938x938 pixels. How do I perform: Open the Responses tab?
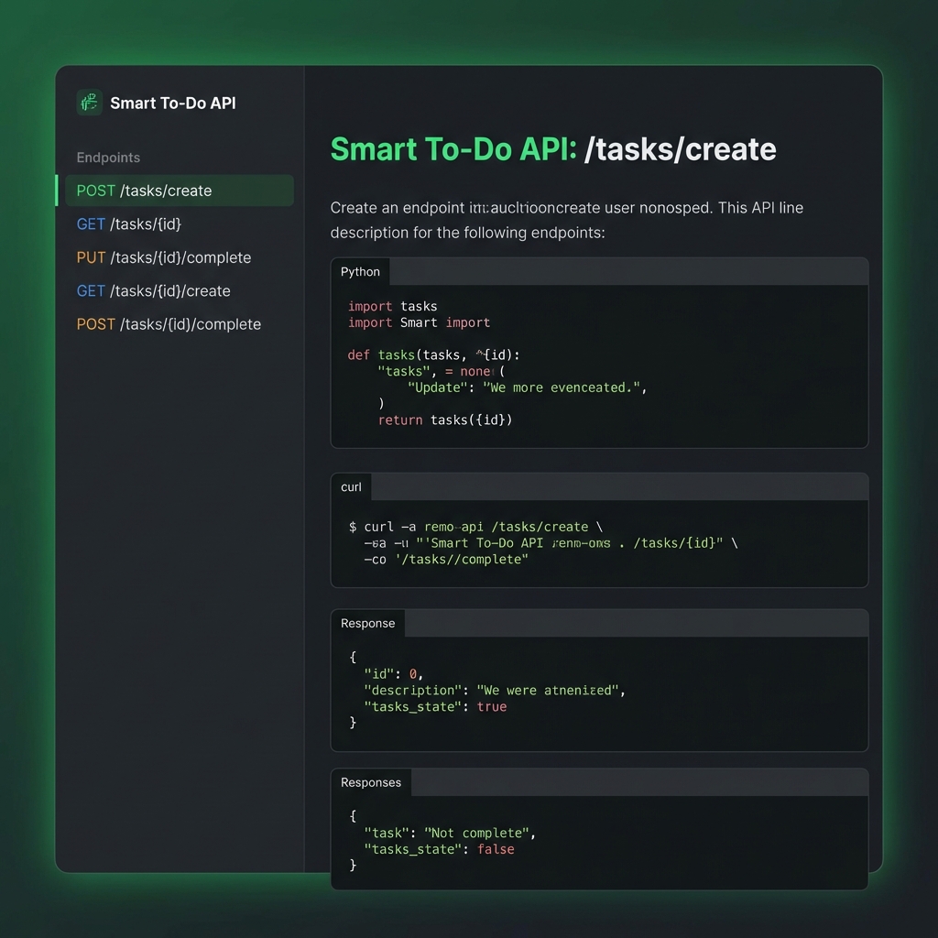click(x=371, y=782)
